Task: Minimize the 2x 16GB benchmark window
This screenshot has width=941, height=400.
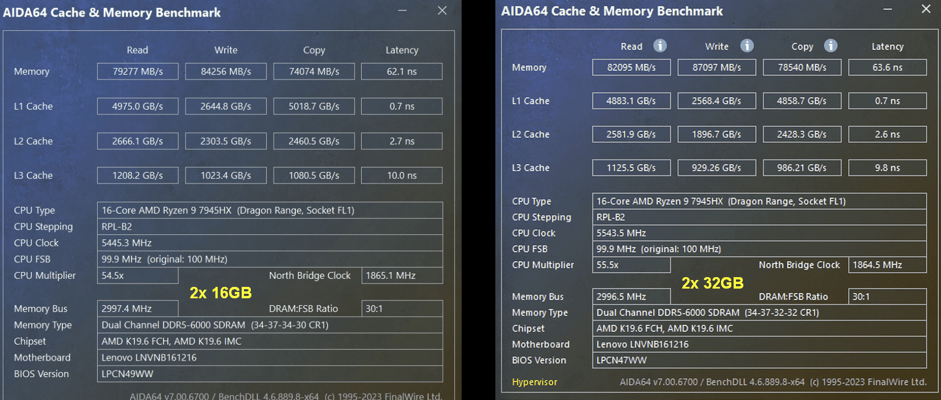Action: click(403, 11)
